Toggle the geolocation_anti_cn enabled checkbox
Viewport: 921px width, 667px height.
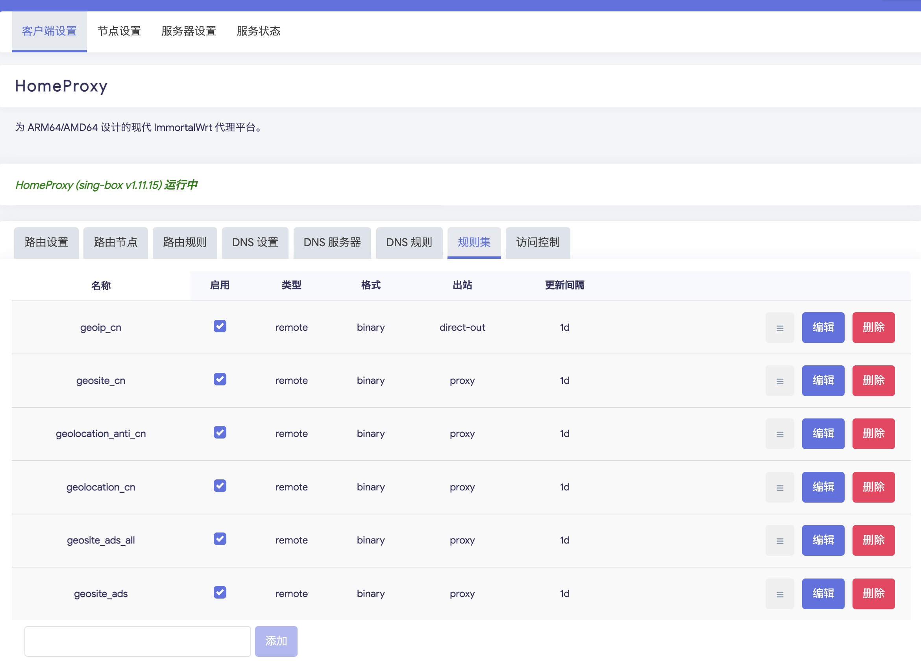[x=220, y=433]
